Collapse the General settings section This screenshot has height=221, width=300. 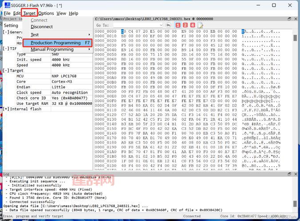tap(6, 32)
